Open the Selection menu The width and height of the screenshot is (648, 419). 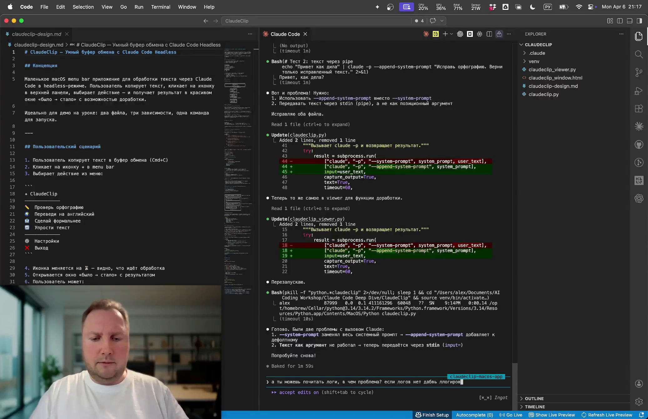click(83, 7)
